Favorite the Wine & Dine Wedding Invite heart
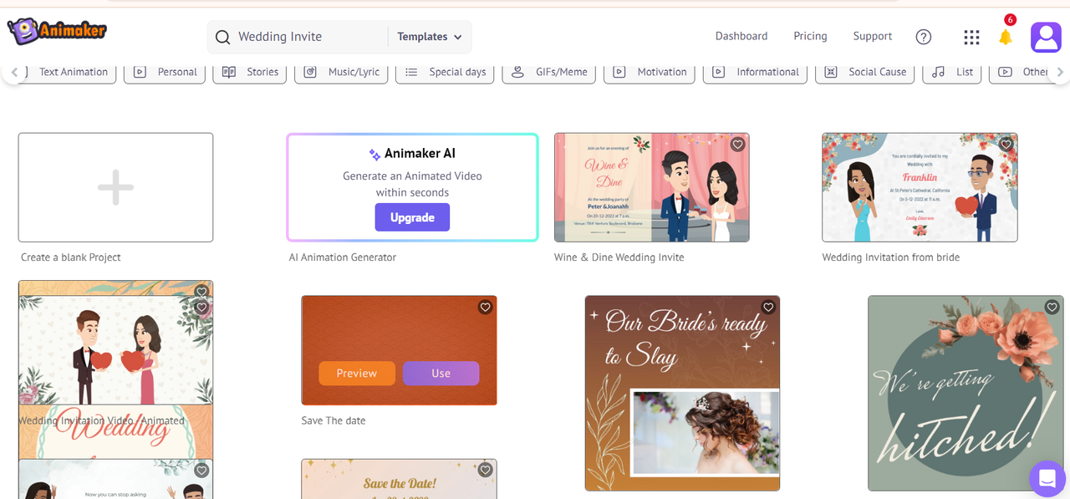This screenshot has width=1070, height=499. [x=737, y=145]
